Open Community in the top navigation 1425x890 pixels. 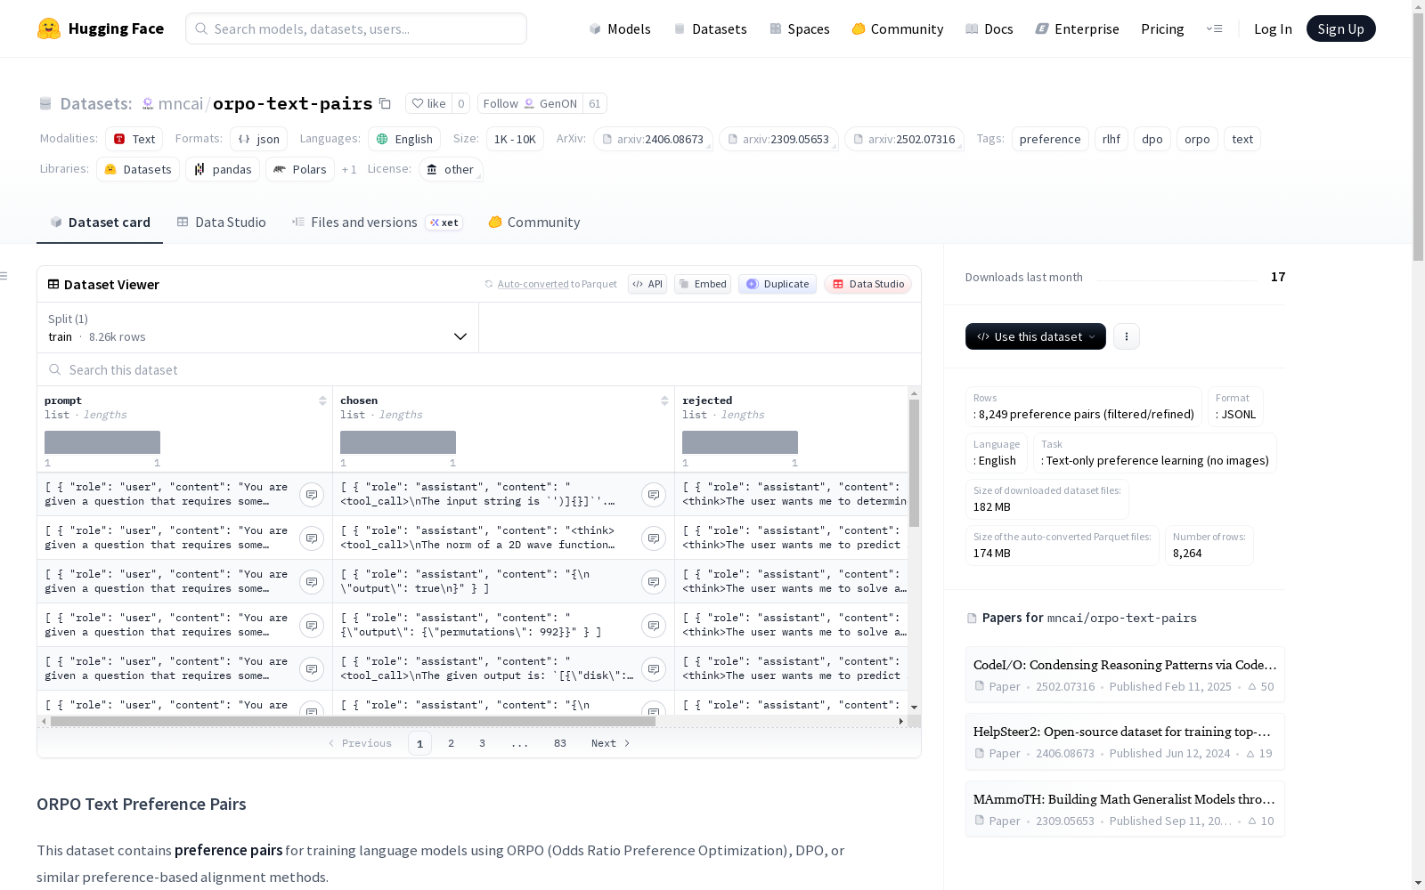click(898, 28)
